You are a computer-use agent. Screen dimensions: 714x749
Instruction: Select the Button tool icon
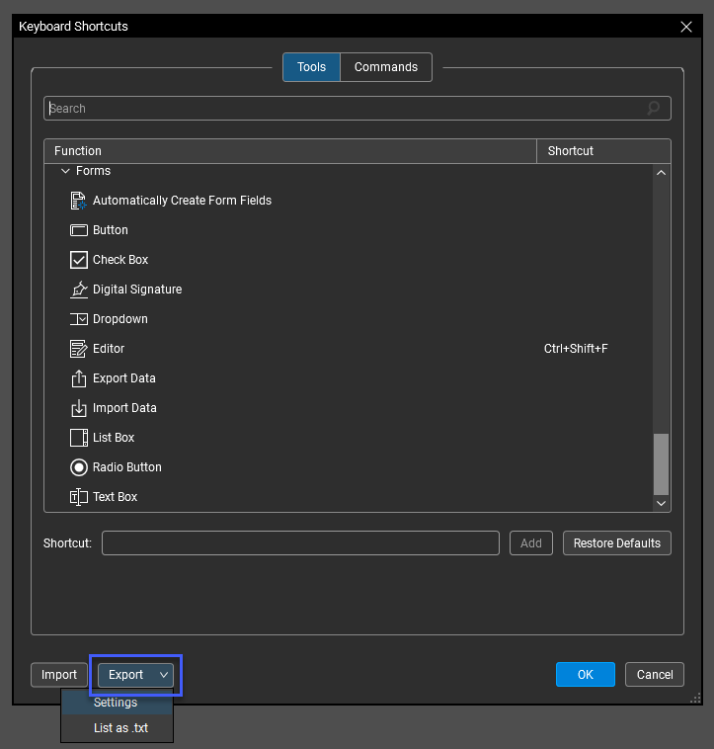(x=79, y=230)
